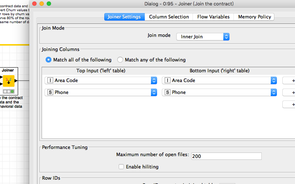Image resolution: width=295 pixels, height=184 pixels.
Task: Add a row after Phone pair
Action: tap(289, 93)
